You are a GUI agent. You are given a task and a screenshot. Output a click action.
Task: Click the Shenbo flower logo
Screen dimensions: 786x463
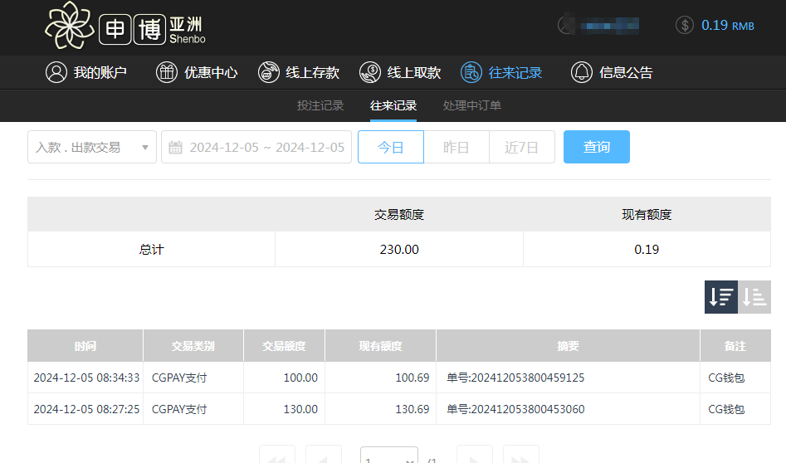(x=70, y=26)
